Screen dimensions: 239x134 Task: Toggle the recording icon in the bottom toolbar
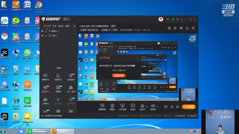click(166, 107)
